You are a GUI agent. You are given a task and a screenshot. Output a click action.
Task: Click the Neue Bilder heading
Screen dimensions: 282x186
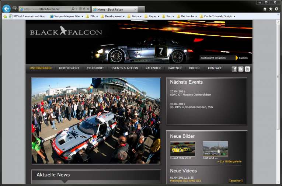[x=182, y=136]
